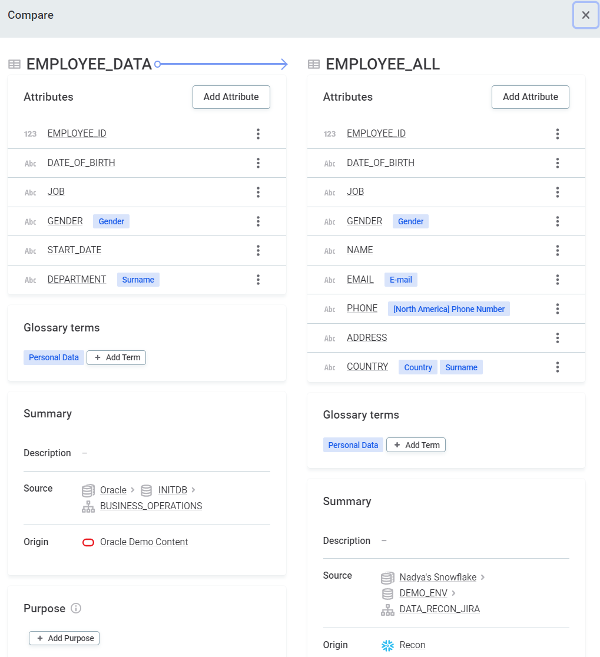The image size is (600, 657).
Task: Click the red Oracle origin icon
Action: (x=88, y=542)
